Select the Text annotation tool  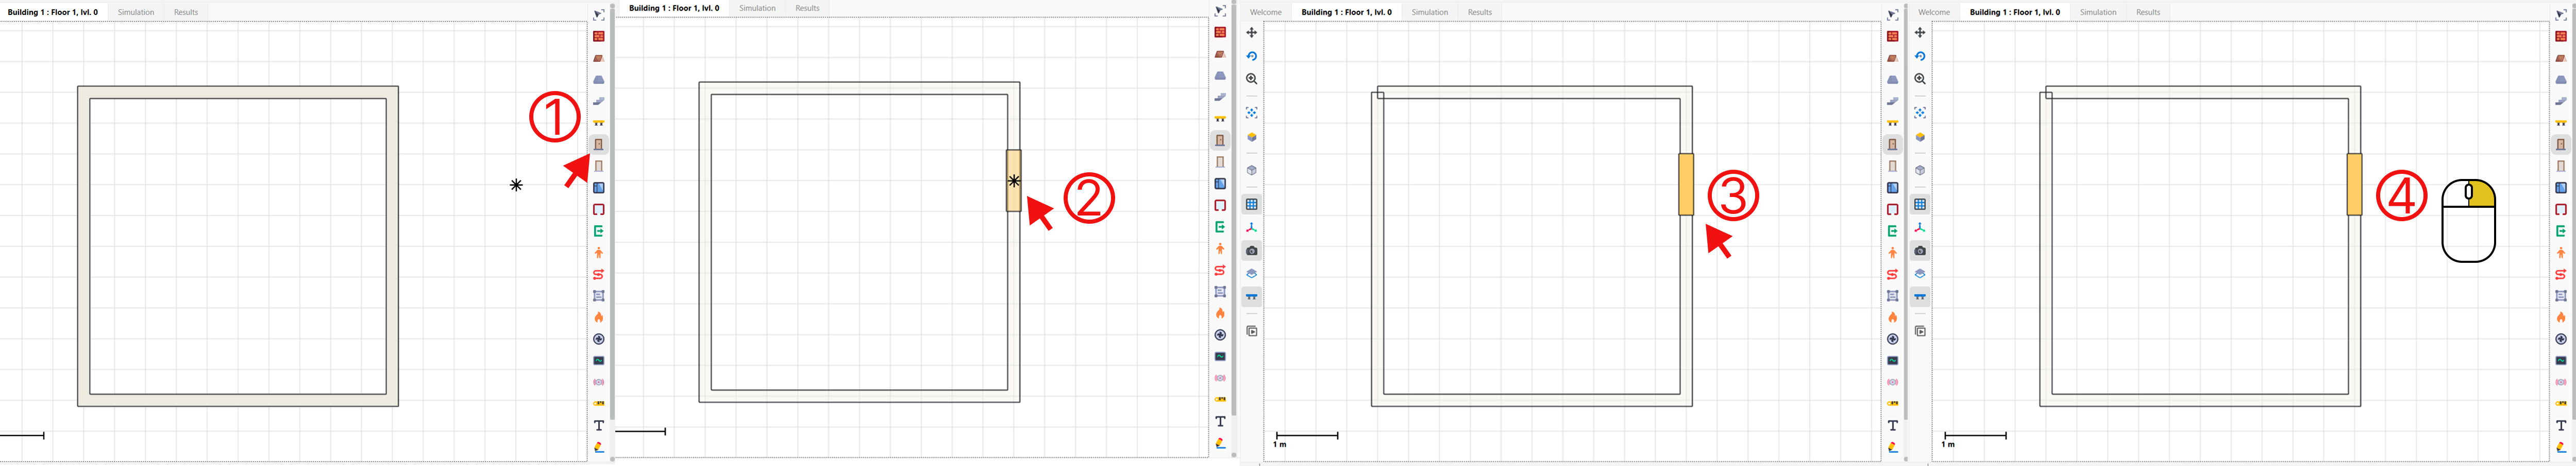pyautogui.click(x=598, y=424)
